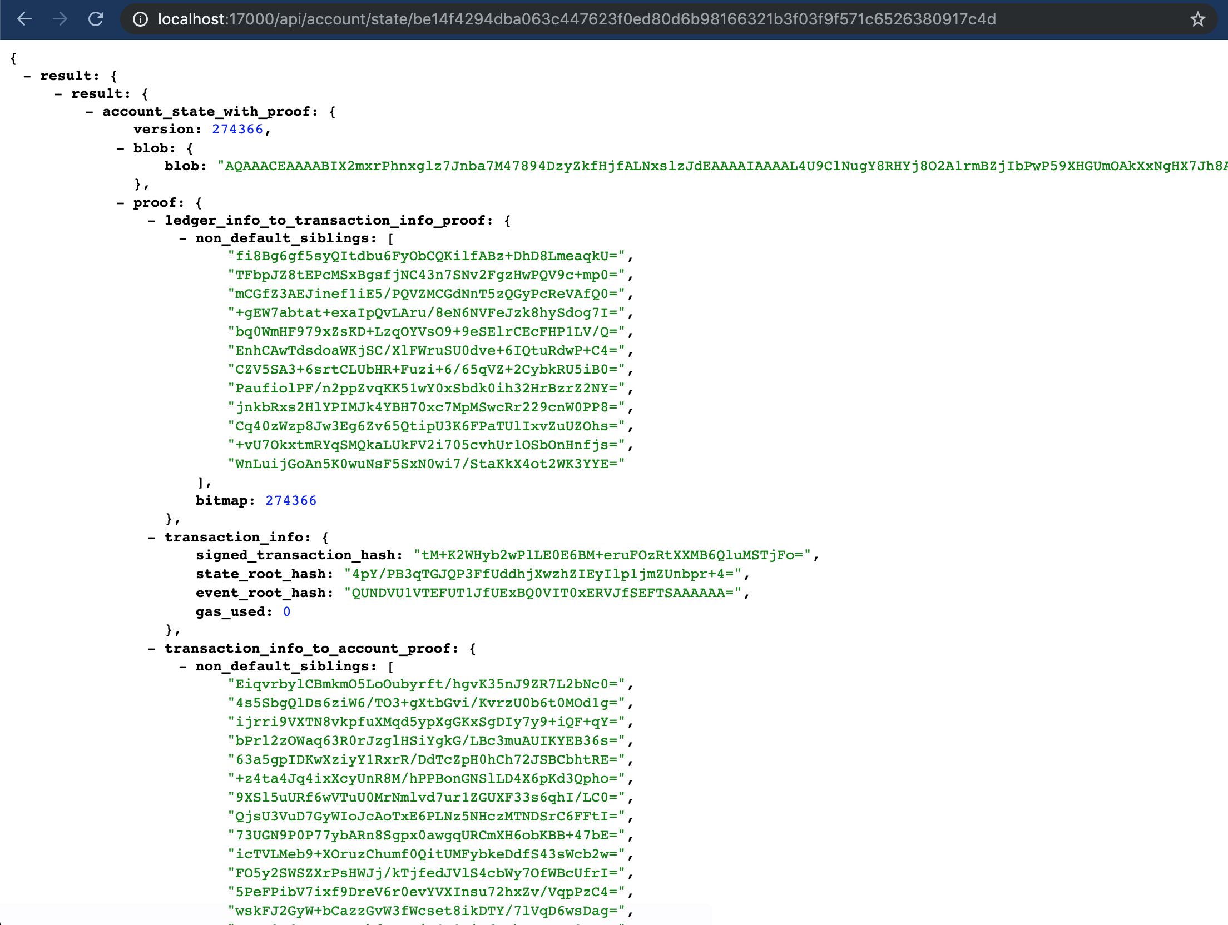1228x925 pixels.
Task: Collapse account_state_with_proof node
Action: (90, 112)
